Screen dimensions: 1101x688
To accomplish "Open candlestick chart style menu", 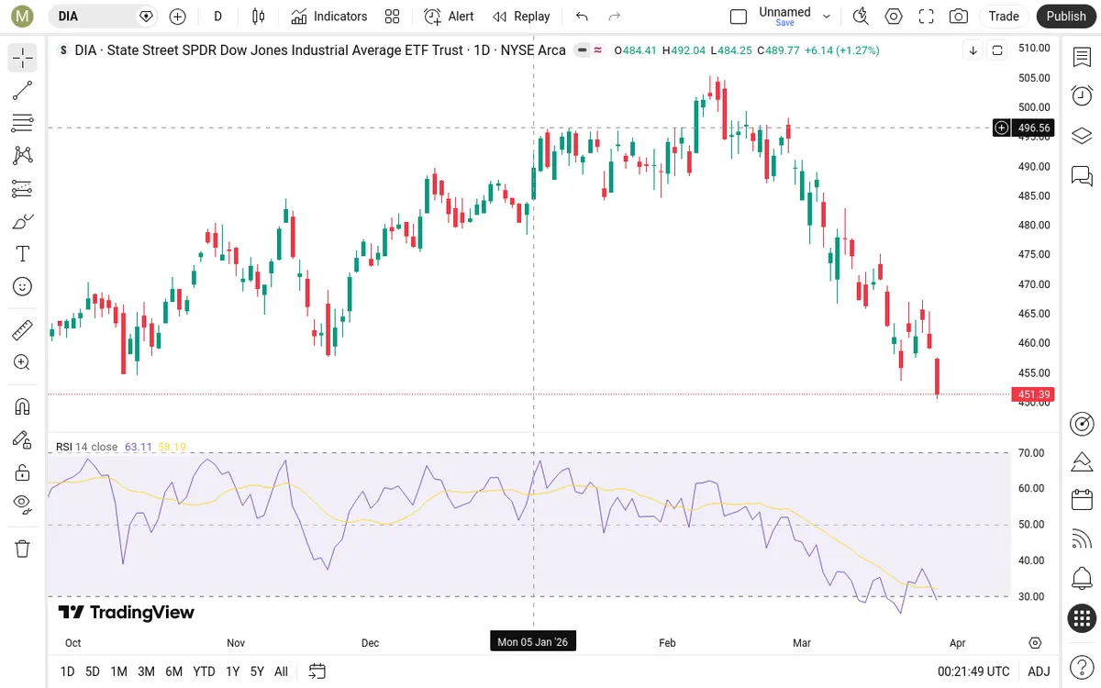I will pos(259,16).
